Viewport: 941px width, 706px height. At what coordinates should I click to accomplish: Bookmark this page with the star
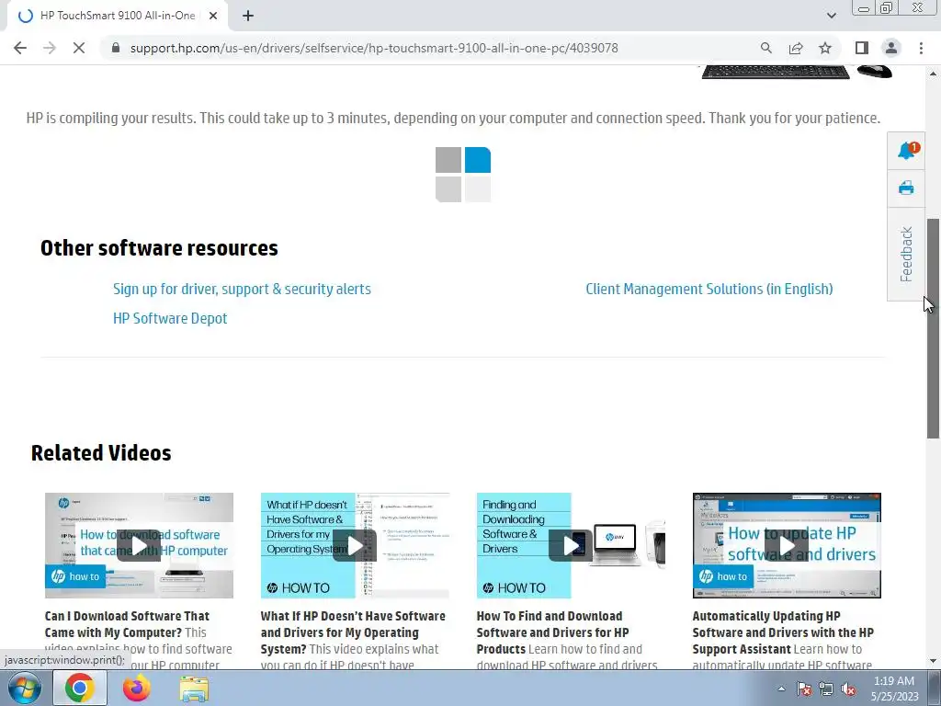click(825, 48)
